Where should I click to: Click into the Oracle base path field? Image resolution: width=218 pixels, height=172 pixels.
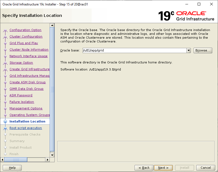pyautogui.click(x=135, y=50)
